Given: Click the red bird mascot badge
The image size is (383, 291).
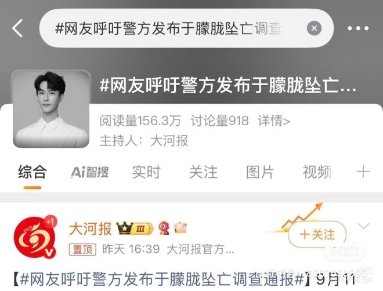Looking at the screenshot, I should click(x=164, y=228).
